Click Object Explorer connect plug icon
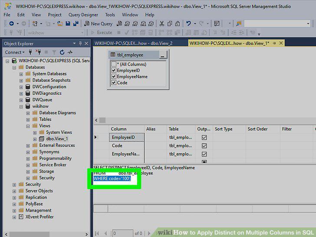The height and width of the screenshot is (237, 316). click(30, 53)
